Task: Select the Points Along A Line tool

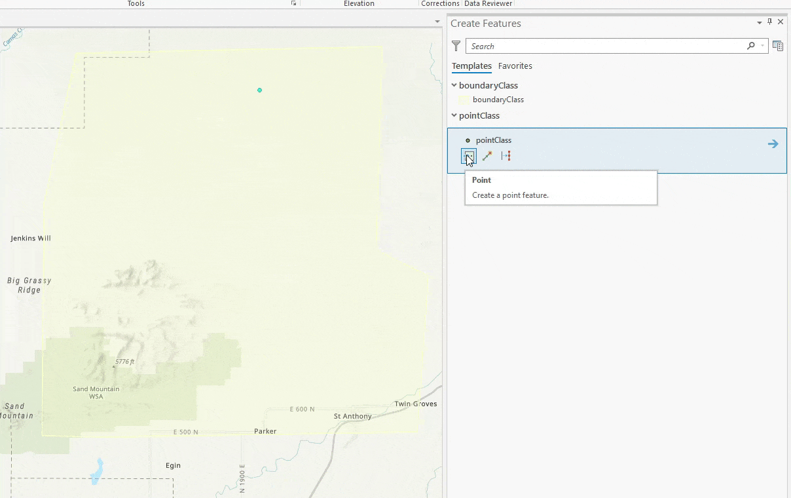Action: [x=506, y=156]
